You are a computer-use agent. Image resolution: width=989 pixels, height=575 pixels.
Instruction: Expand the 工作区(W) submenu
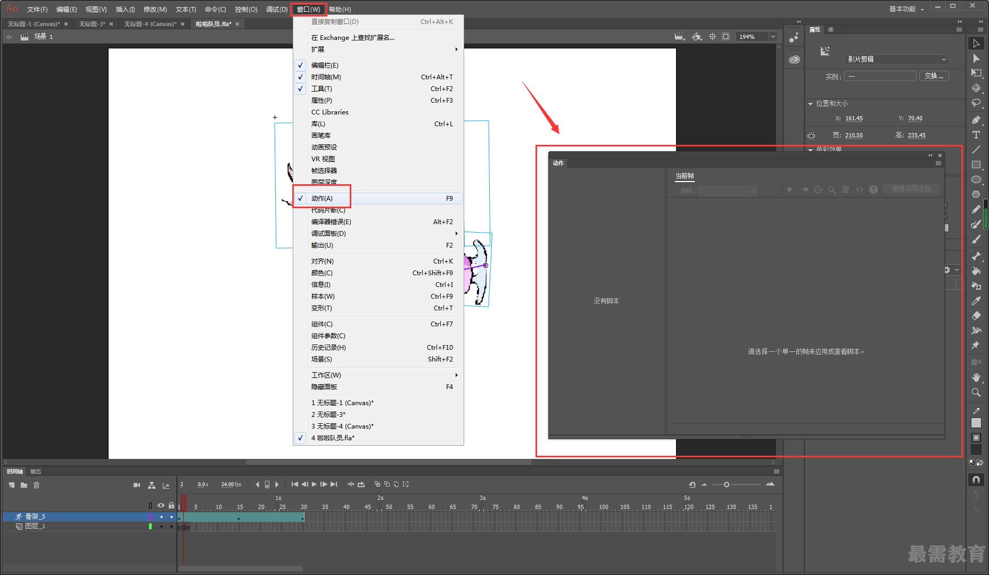(x=378, y=375)
